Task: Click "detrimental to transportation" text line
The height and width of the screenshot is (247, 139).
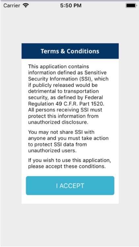Action: coord(63,91)
